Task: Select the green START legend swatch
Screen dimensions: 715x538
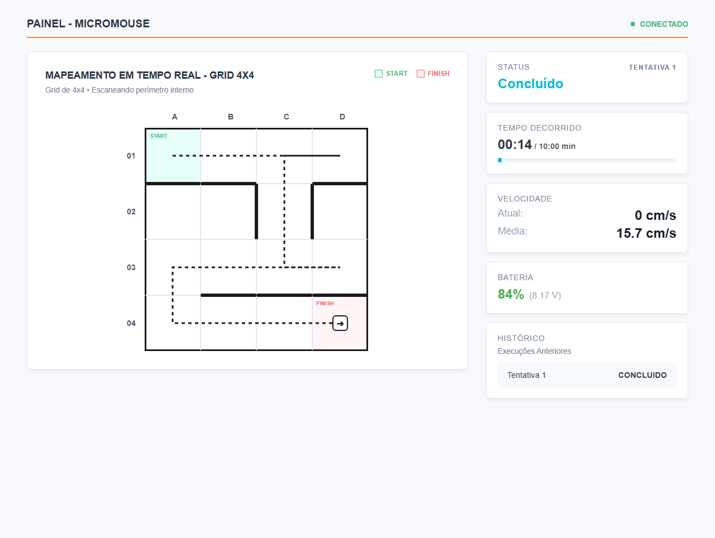Action: coord(379,74)
